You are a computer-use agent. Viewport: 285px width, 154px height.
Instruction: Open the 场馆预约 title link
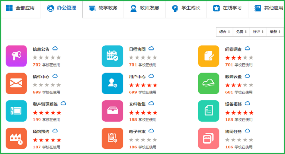(x=41, y=132)
